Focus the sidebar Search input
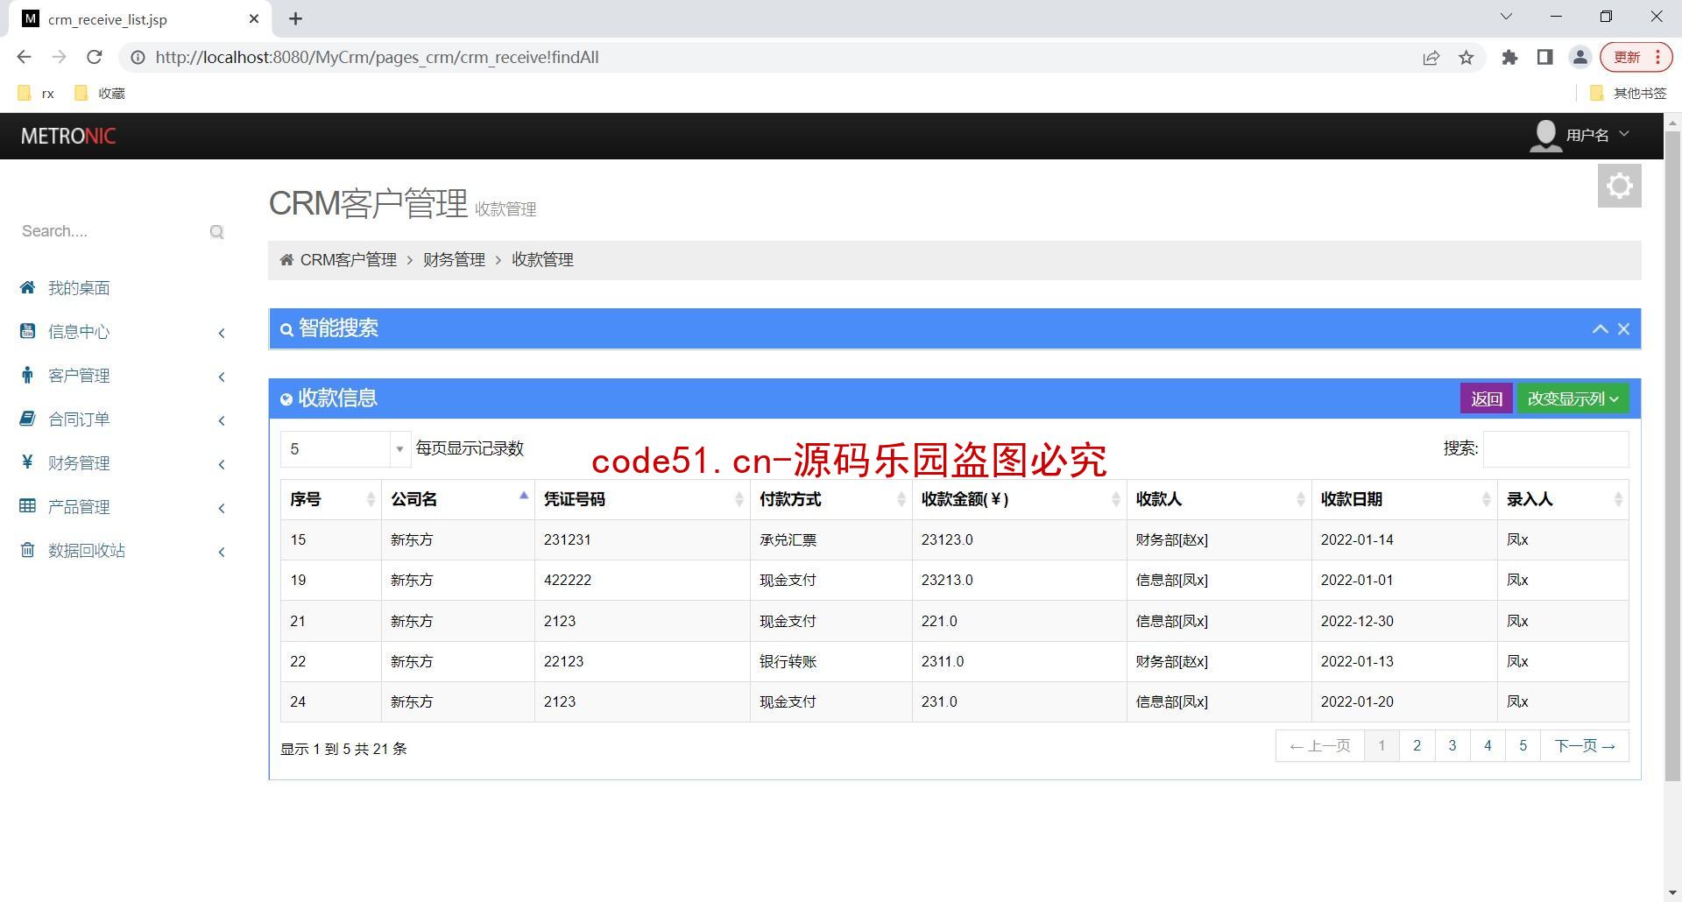 112,231
